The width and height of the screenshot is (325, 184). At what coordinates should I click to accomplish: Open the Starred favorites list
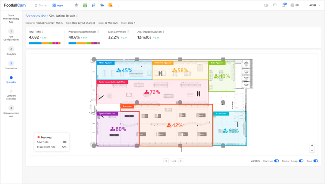41,5
